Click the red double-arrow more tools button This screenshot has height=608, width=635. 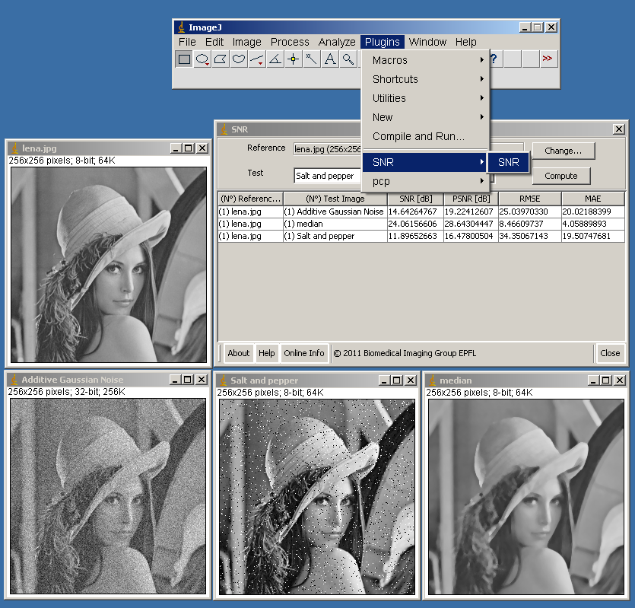click(x=548, y=59)
